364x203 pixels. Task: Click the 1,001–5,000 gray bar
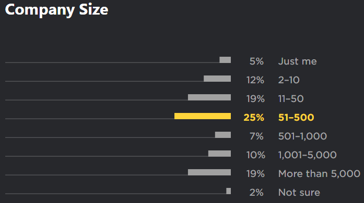(219, 154)
